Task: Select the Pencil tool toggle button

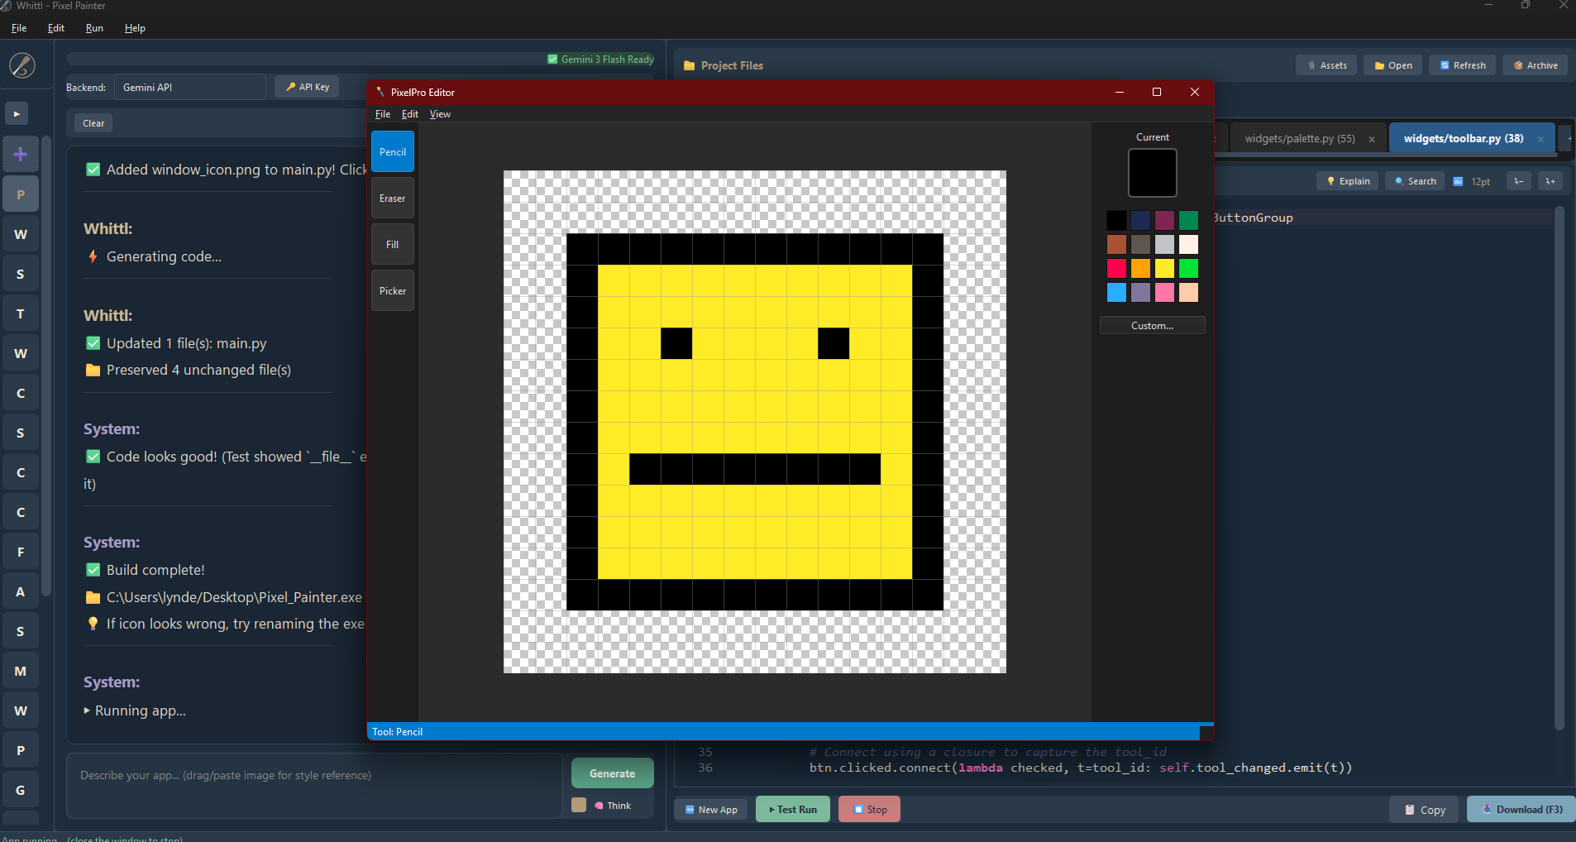Action: pyautogui.click(x=392, y=152)
